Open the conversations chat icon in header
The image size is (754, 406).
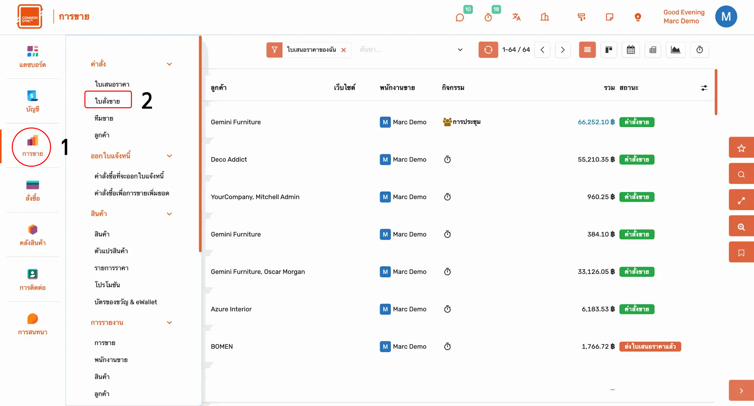tap(460, 18)
